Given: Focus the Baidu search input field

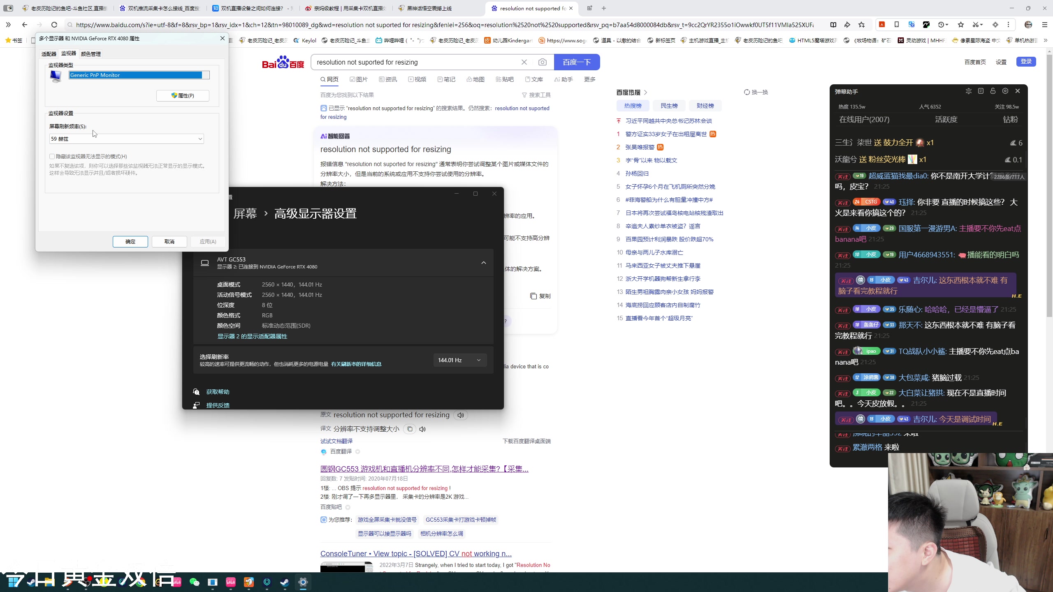Looking at the screenshot, I should coord(415,62).
